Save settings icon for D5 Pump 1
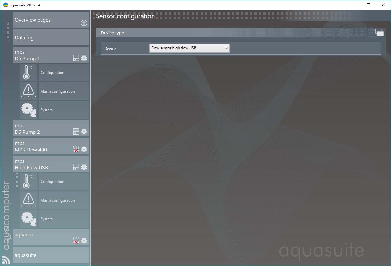This screenshot has height=266, width=391. click(x=76, y=58)
